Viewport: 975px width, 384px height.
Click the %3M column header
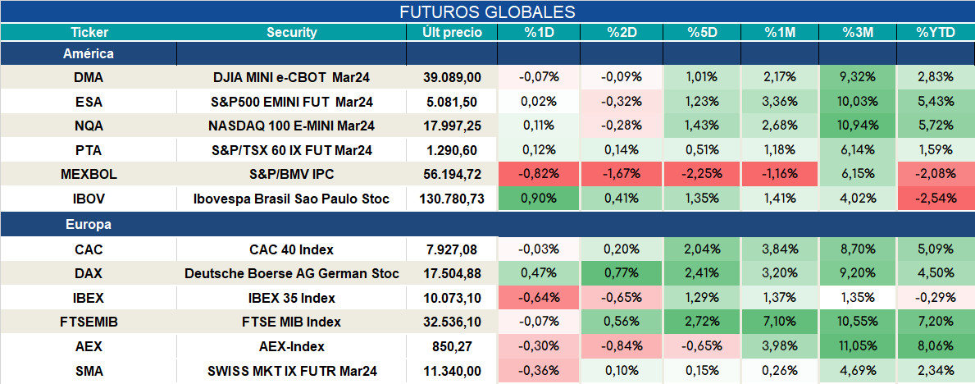pyautogui.click(x=858, y=33)
